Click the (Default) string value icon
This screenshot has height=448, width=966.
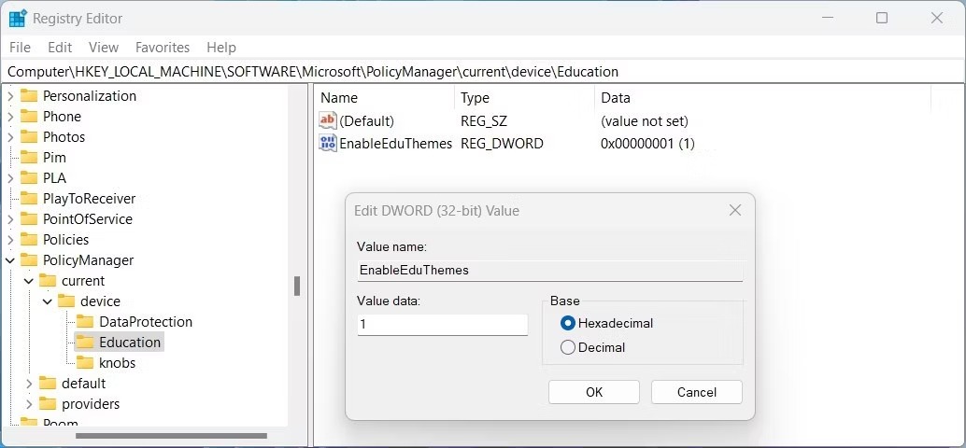tap(328, 120)
